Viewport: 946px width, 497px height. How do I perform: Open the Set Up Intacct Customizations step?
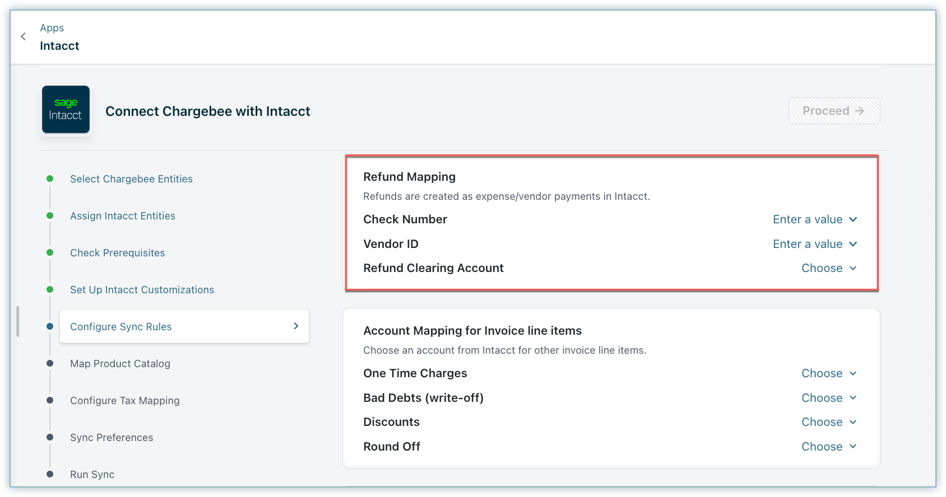coord(142,290)
